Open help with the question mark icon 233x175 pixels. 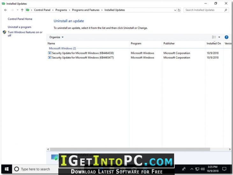[x=226, y=37]
